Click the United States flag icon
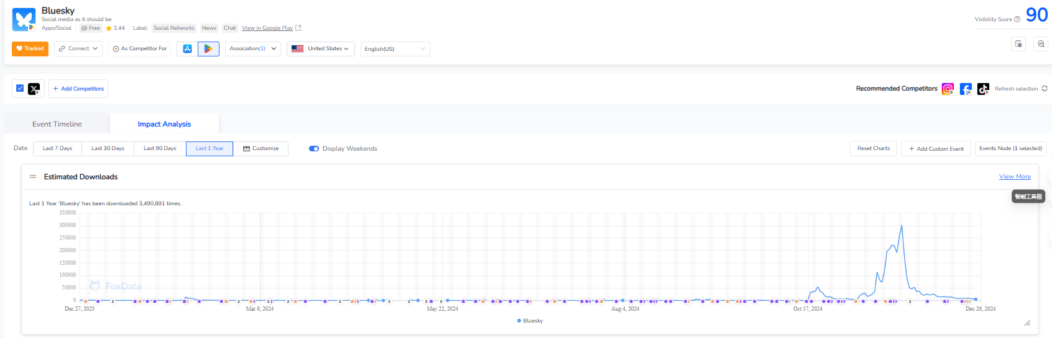This screenshot has height=338, width=1052. click(298, 48)
